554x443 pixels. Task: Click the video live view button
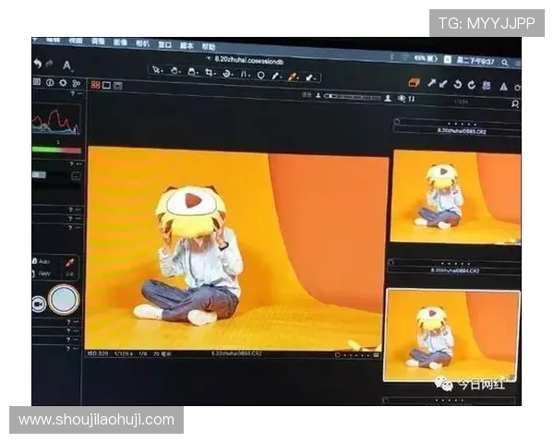click(39, 305)
